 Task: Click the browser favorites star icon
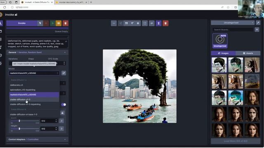click(x=228, y=7)
